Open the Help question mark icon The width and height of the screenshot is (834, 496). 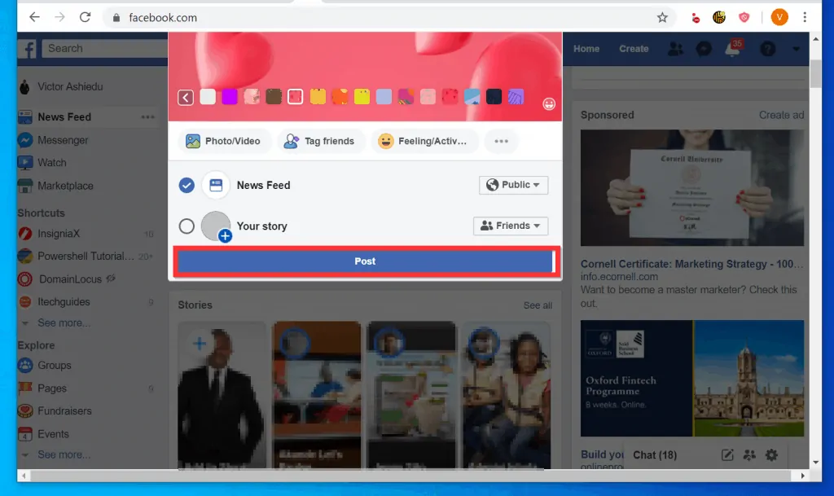pyautogui.click(x=766, y=49)
